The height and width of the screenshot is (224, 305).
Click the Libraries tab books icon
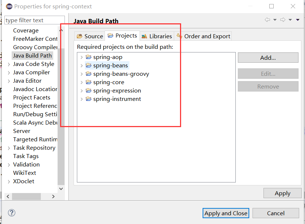pyautogui.click(x=144, y=36)
